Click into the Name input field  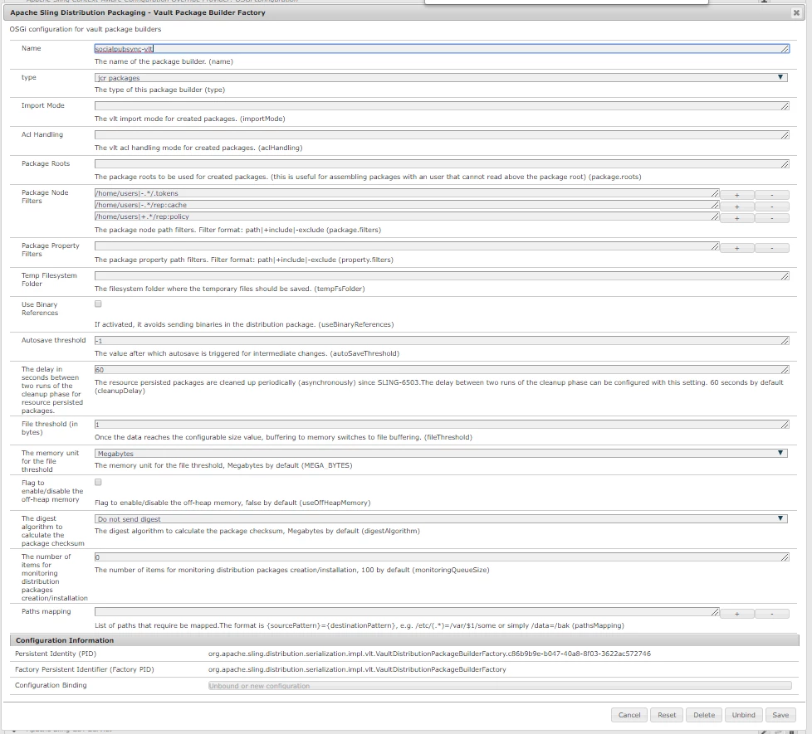coord(442,49)
